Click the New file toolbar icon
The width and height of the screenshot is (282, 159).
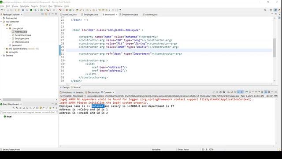click(x=2, y=10)
